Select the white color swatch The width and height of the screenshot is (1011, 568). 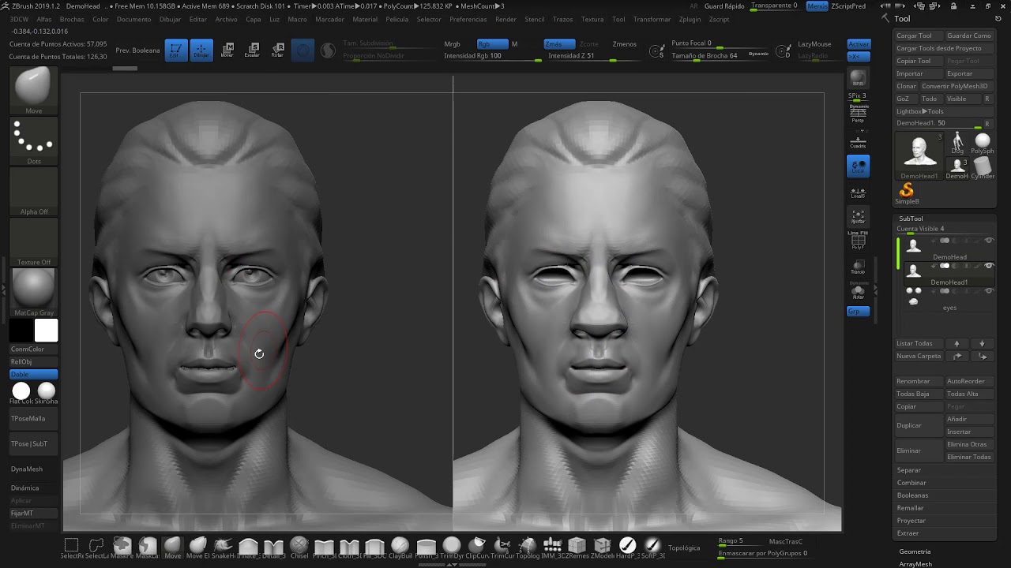46,331
